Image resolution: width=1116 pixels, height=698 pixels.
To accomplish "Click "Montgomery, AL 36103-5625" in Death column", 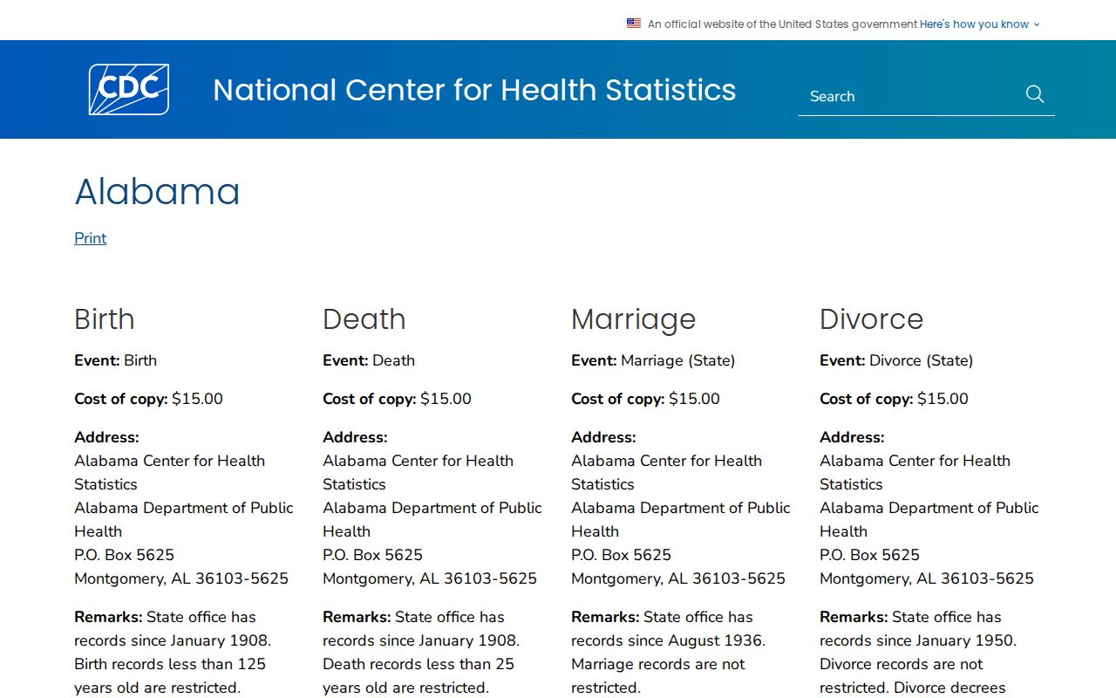I will (x=430, y=578).
